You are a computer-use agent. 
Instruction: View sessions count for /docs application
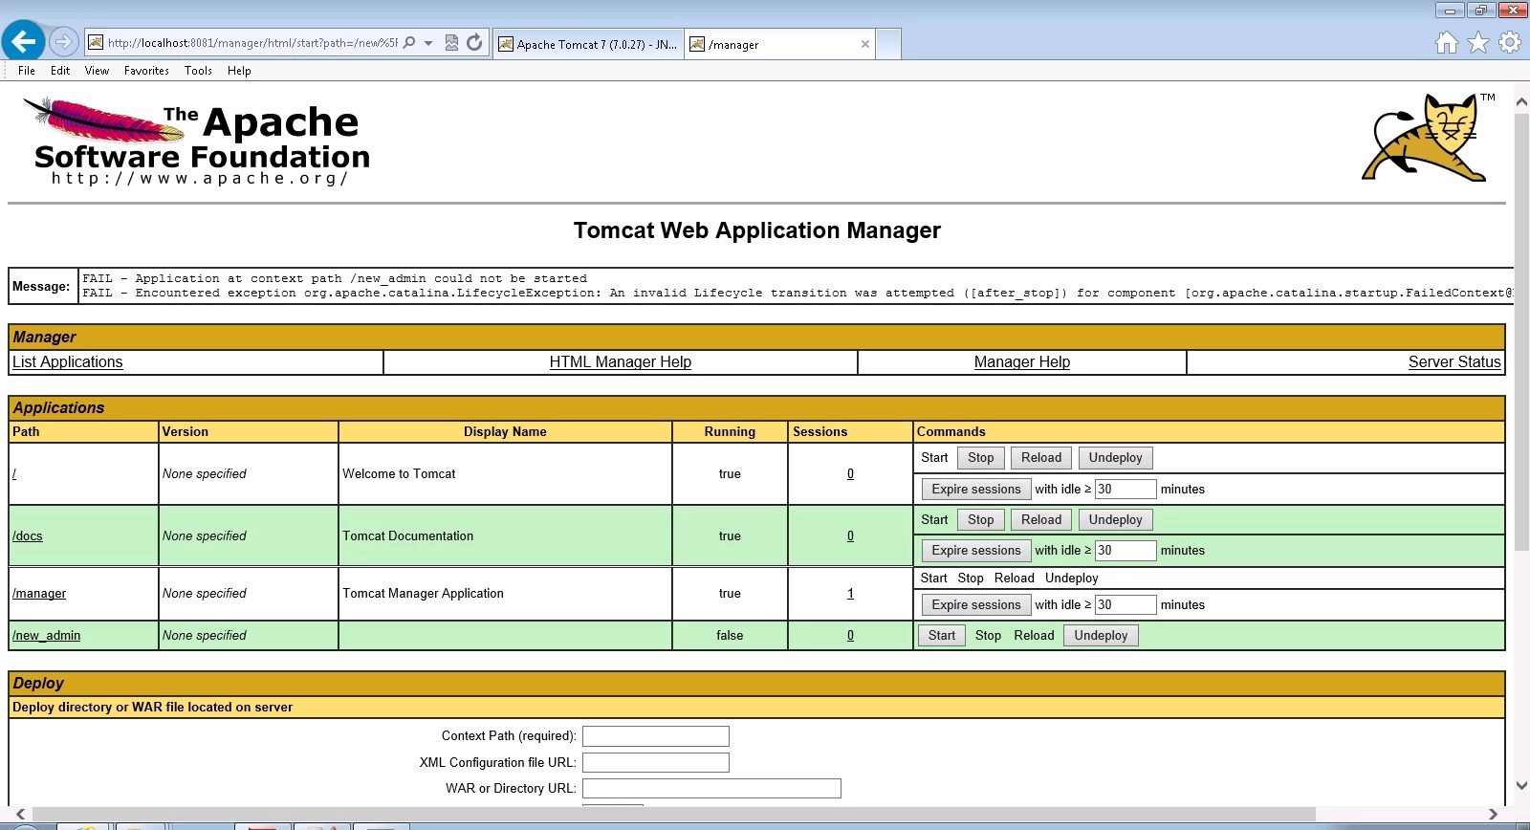[850, 536]
